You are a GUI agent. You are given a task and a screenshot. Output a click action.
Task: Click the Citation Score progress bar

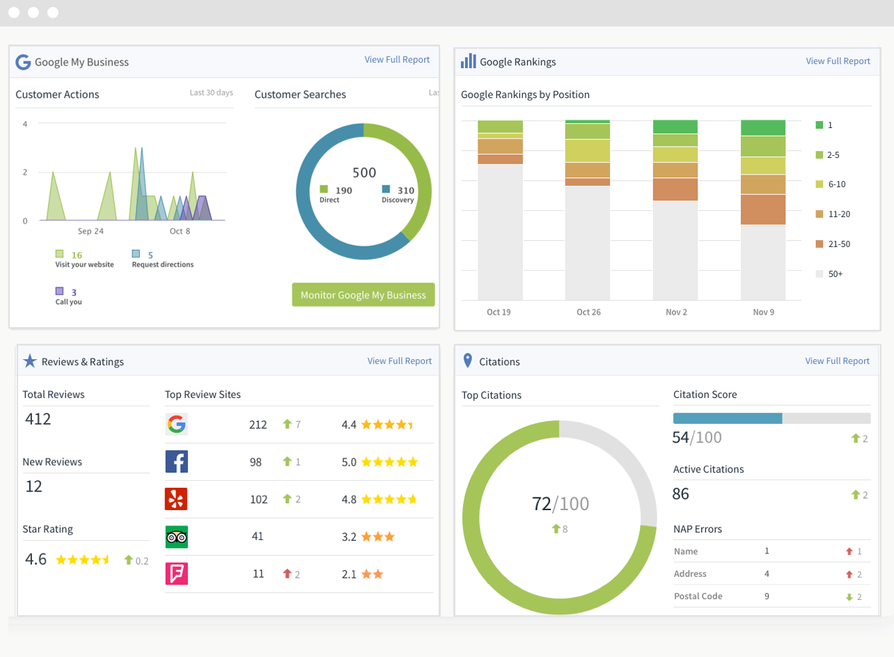point(771,418)
